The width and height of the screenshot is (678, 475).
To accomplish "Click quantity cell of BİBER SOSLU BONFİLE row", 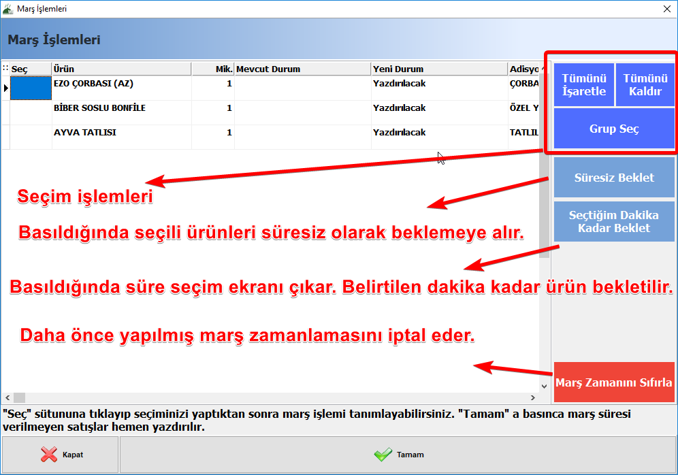I will pyautogui.click(x=213, y=113).
